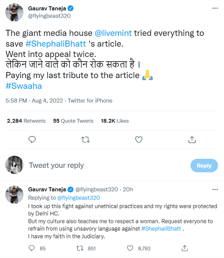The width and height of the screenshot is (224, 258).
Task: Open Gaurav Taneja's profile picture at top
Action: (x=14, y=13)
